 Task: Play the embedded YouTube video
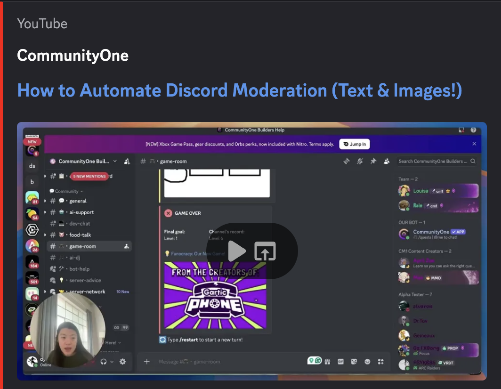pos(237,251)
